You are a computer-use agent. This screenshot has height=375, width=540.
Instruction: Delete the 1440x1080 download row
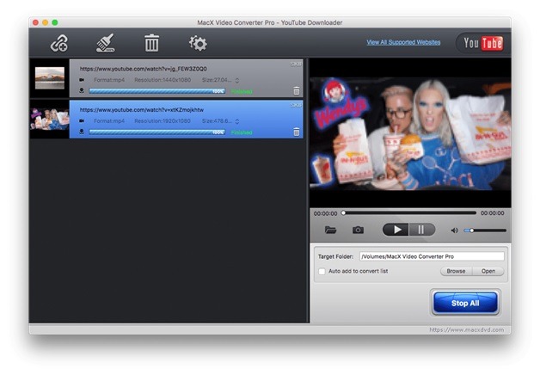point(296,91)
